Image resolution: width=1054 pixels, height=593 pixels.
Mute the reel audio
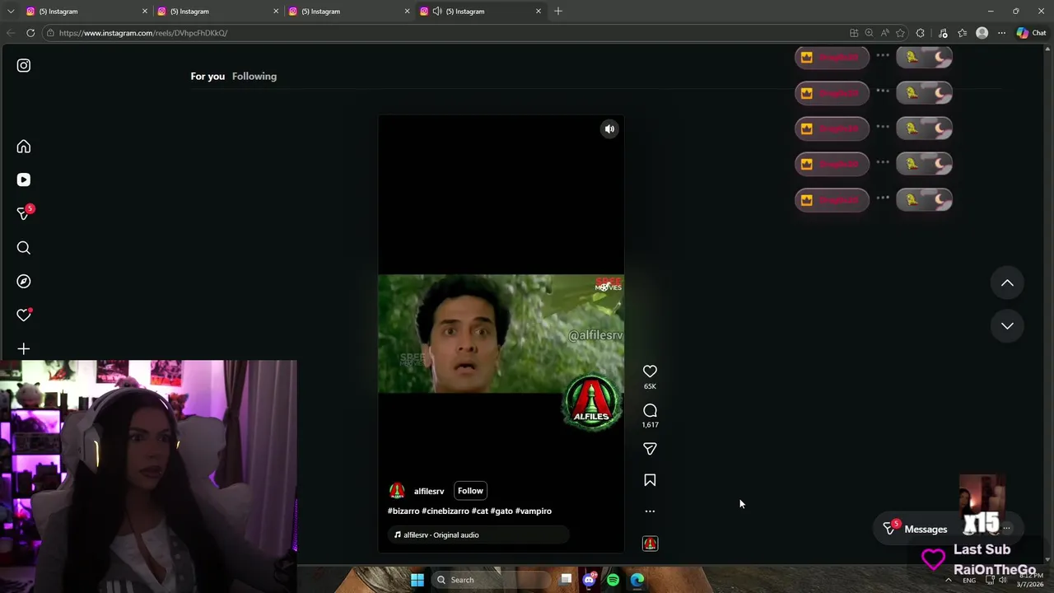[609, 129]
